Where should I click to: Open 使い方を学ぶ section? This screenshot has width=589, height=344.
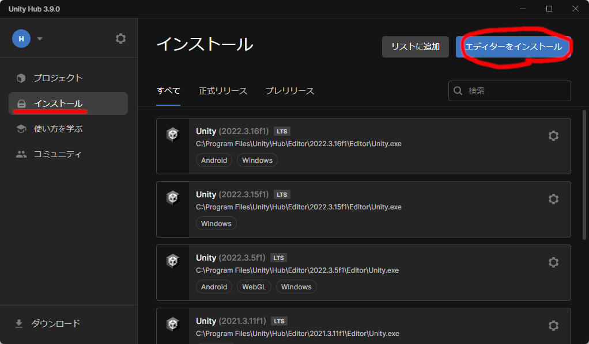pos(69,129)
